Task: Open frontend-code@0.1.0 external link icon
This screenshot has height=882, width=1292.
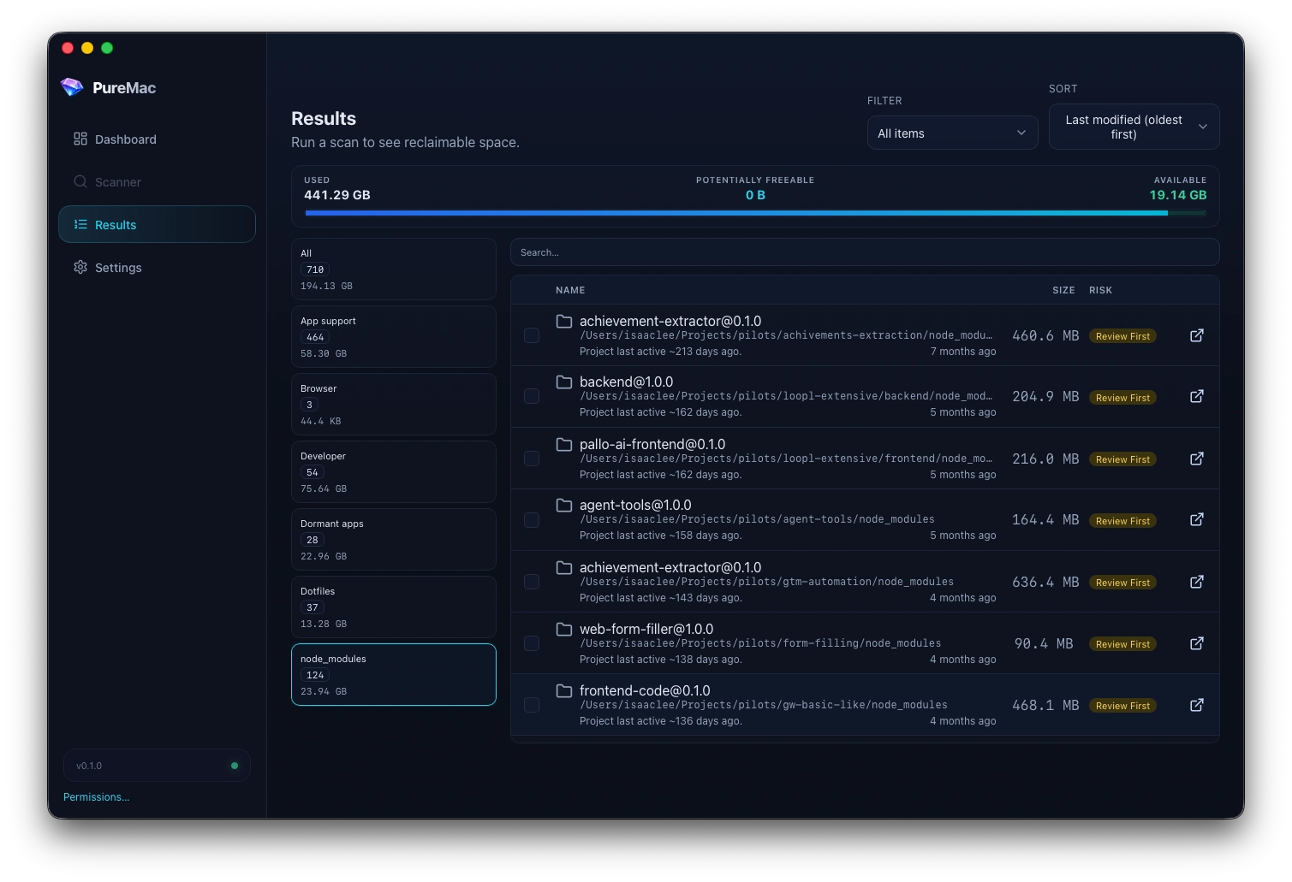Action: 1197,705
